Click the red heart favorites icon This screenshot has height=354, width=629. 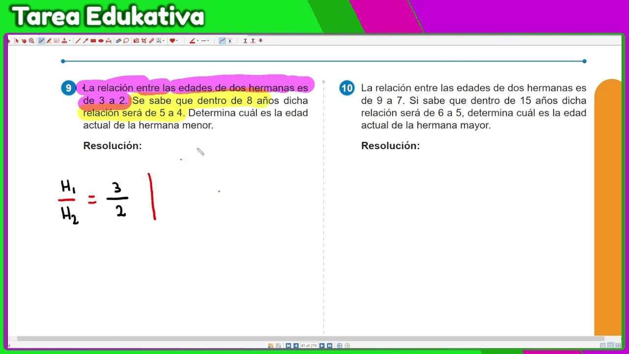(172, 41)
